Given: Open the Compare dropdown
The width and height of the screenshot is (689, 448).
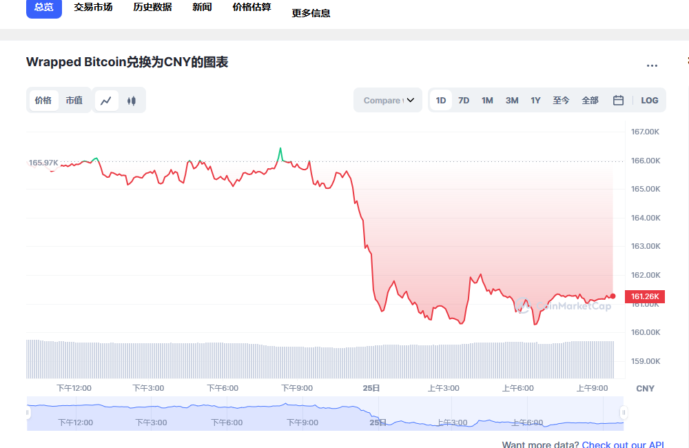Looking at the screenshot, I should [x=388, y=100].
